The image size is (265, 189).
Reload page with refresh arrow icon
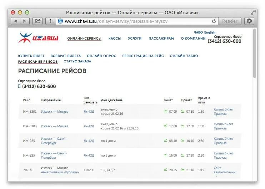(214, 21)
